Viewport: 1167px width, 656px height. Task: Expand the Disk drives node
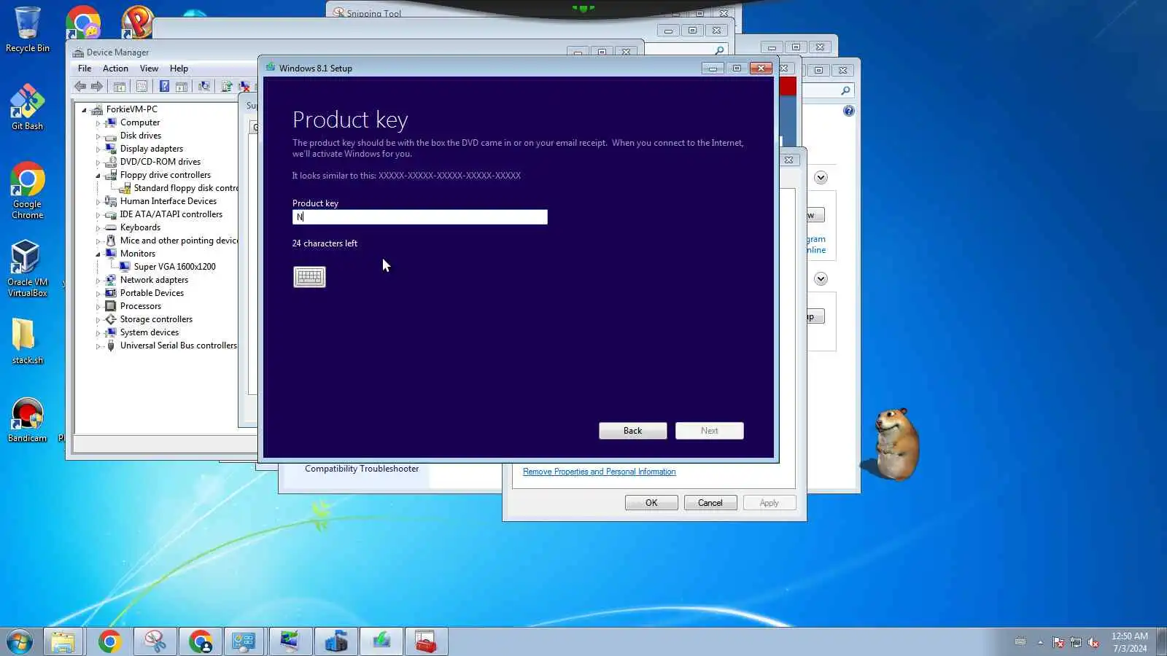98,136
